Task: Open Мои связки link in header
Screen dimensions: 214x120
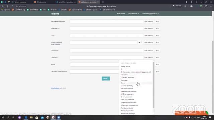Action: [x=121, y=14]
